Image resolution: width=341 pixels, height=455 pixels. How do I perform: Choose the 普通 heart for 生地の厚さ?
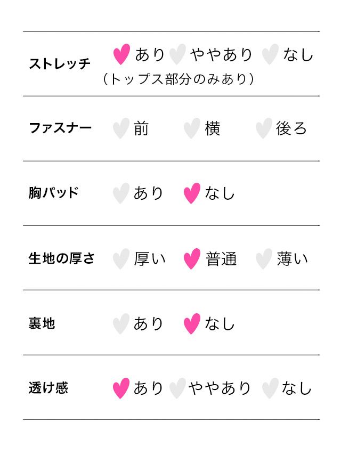[x=192, y=259]
